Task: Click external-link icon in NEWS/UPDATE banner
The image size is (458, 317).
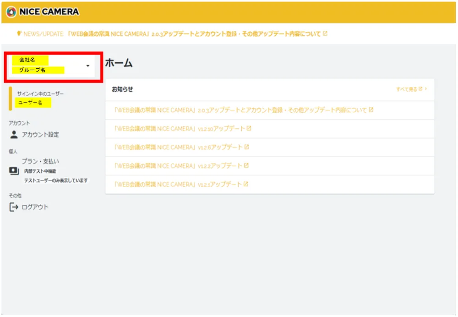Action: (325, 33)
